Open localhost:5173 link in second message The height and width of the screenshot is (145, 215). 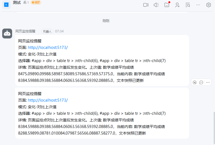coord(48,100)
